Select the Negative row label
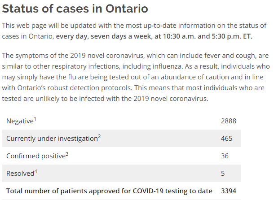The width and height of the screenshot is (274, 200). click(20, 121)
